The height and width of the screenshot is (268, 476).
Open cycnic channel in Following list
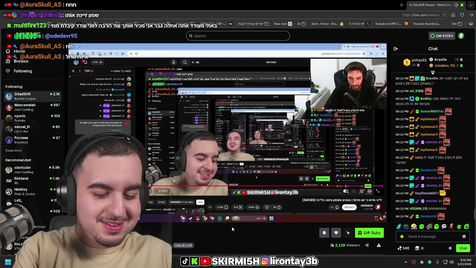(33, 118)
